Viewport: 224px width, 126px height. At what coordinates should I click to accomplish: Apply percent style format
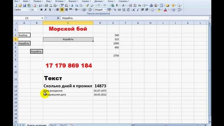[115, 10]
